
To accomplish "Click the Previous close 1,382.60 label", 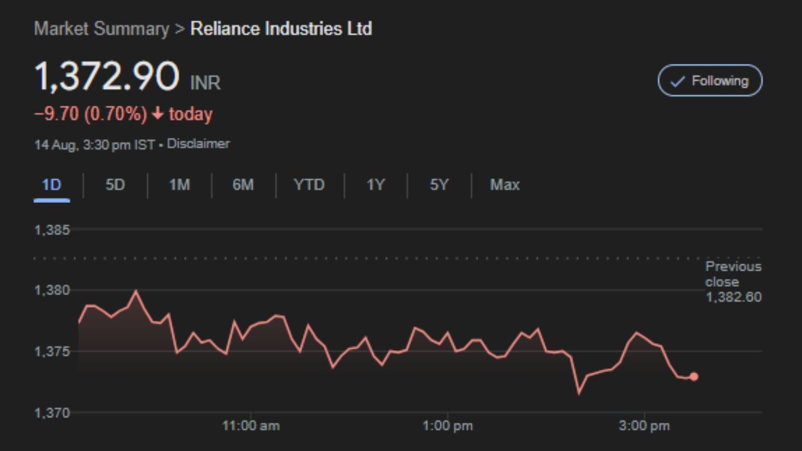I will [733, 282].
